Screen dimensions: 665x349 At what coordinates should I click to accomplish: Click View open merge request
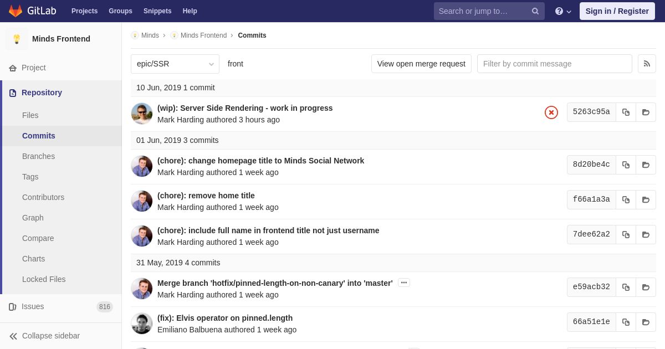point(421,64)
